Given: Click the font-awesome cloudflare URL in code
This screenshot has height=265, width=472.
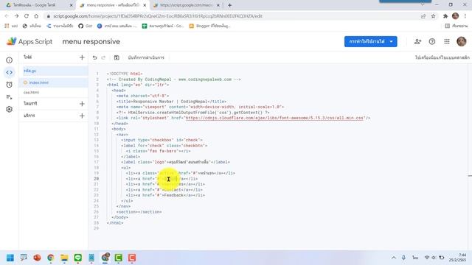Looking at the screenshot, I should 274,118.
